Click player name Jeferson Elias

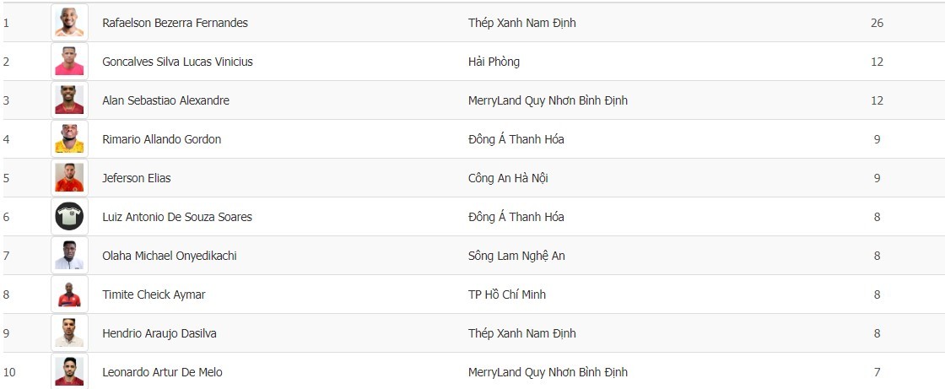coord(136,178)
